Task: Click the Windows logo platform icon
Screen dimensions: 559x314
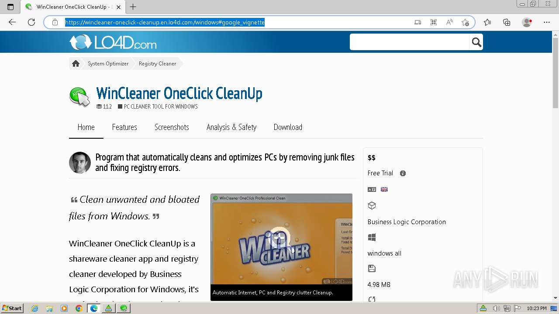Action: coord(372,237)
